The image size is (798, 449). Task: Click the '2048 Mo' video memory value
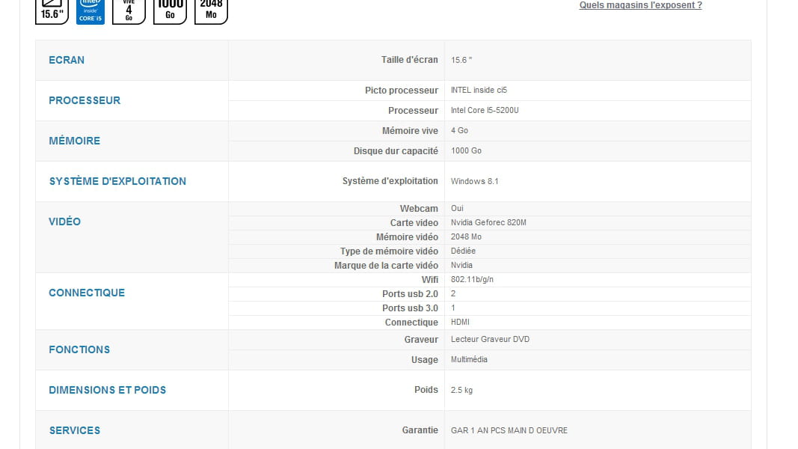[x=466, y=236]
